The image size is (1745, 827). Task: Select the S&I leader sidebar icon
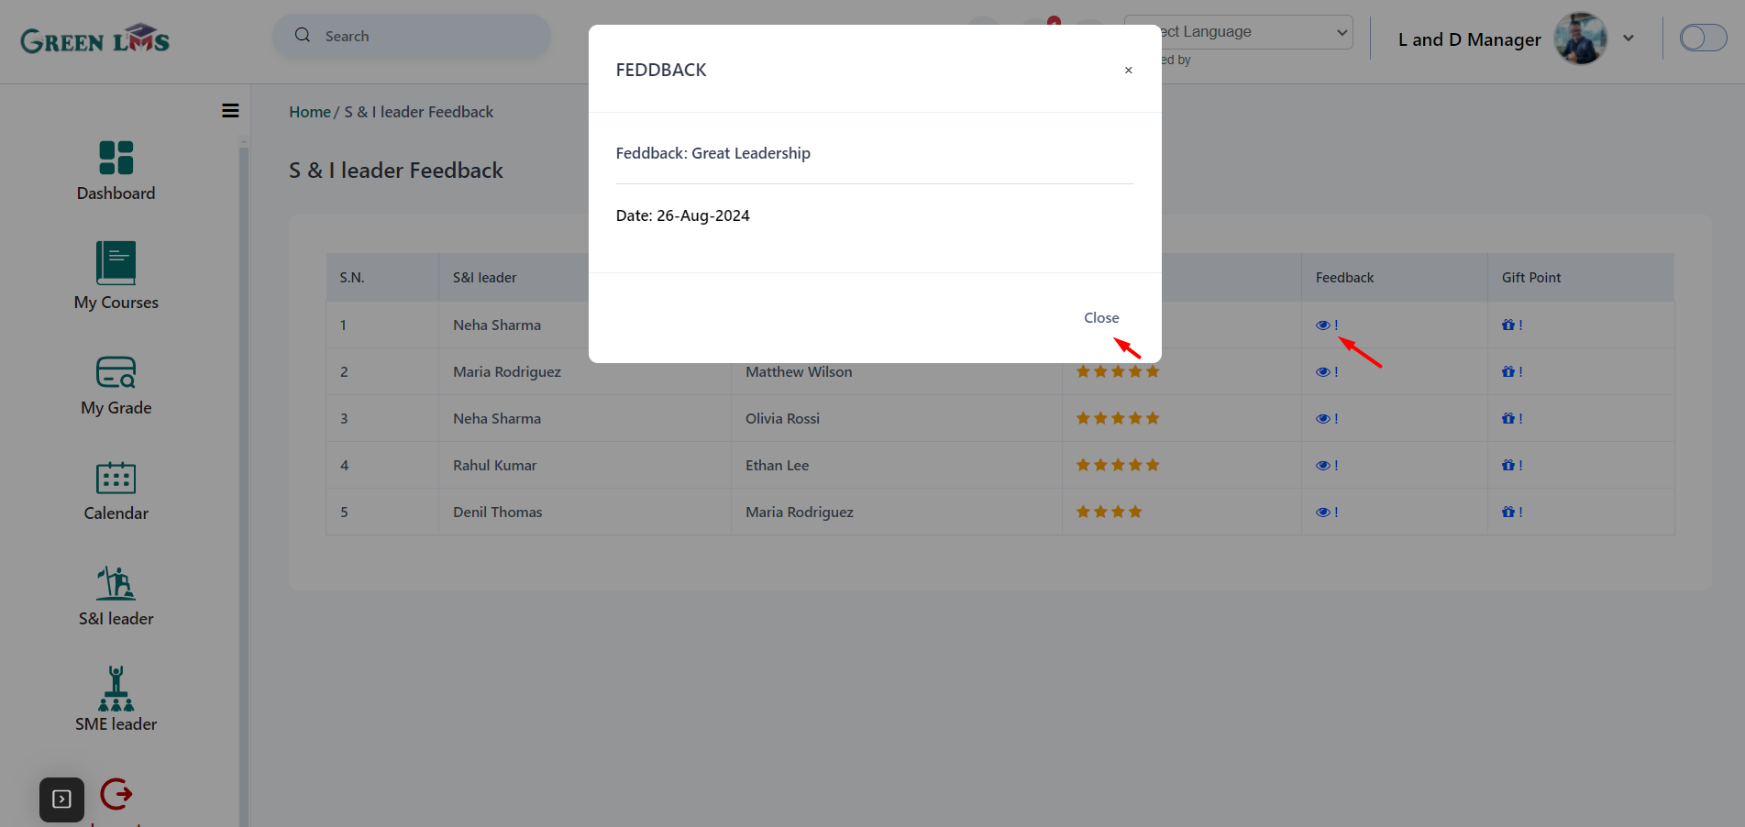(x=116, y=582)
